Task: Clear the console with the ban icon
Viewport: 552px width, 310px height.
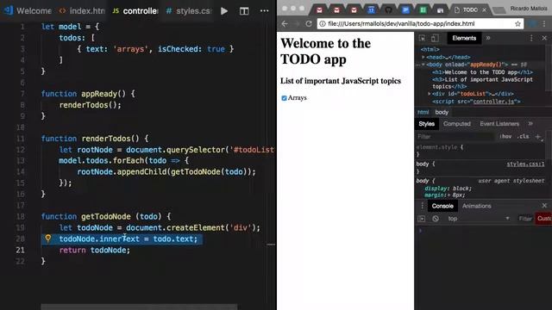Action: tap(436, 219)
